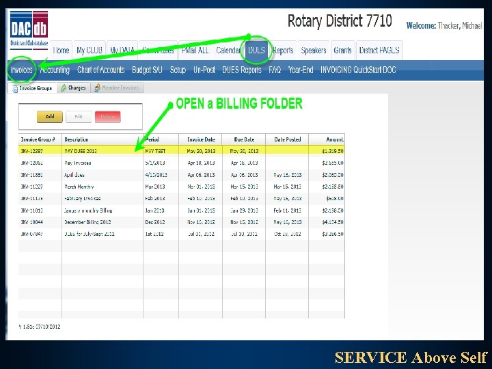The width and height of the screenshot is (492, 369).
Task: Open the Invoice Groups tab
Action: coord(32,88)
